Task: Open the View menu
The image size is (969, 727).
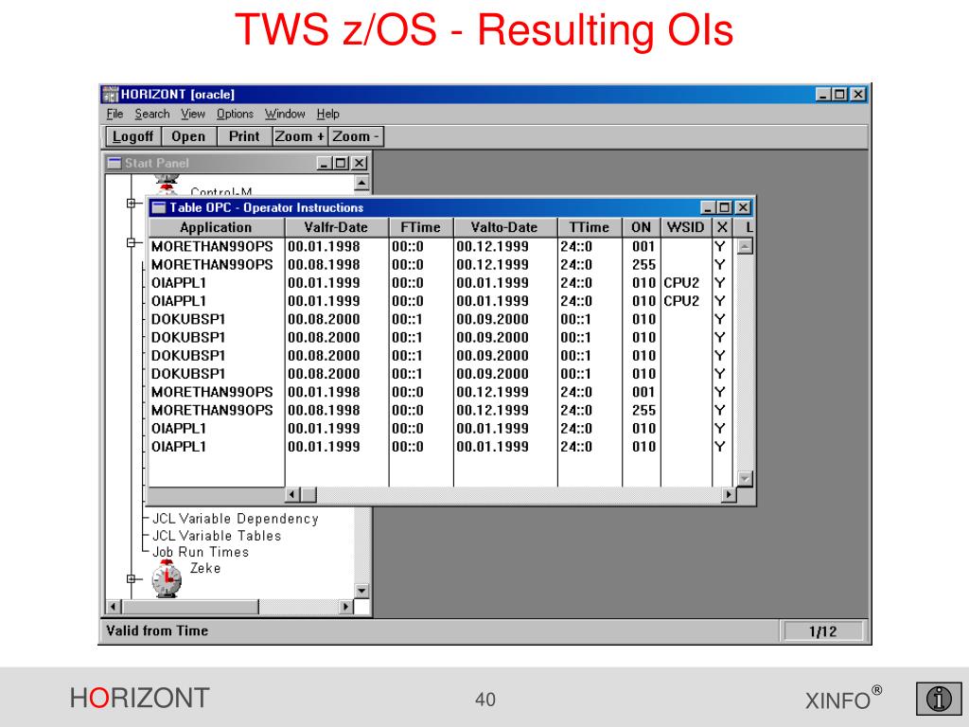Action: click(193, 114)
